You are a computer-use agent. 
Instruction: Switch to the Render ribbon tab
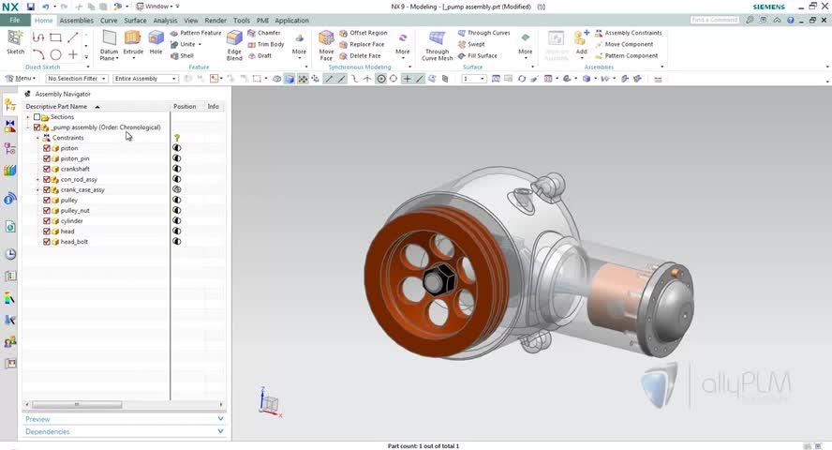[x=215, y=21]
